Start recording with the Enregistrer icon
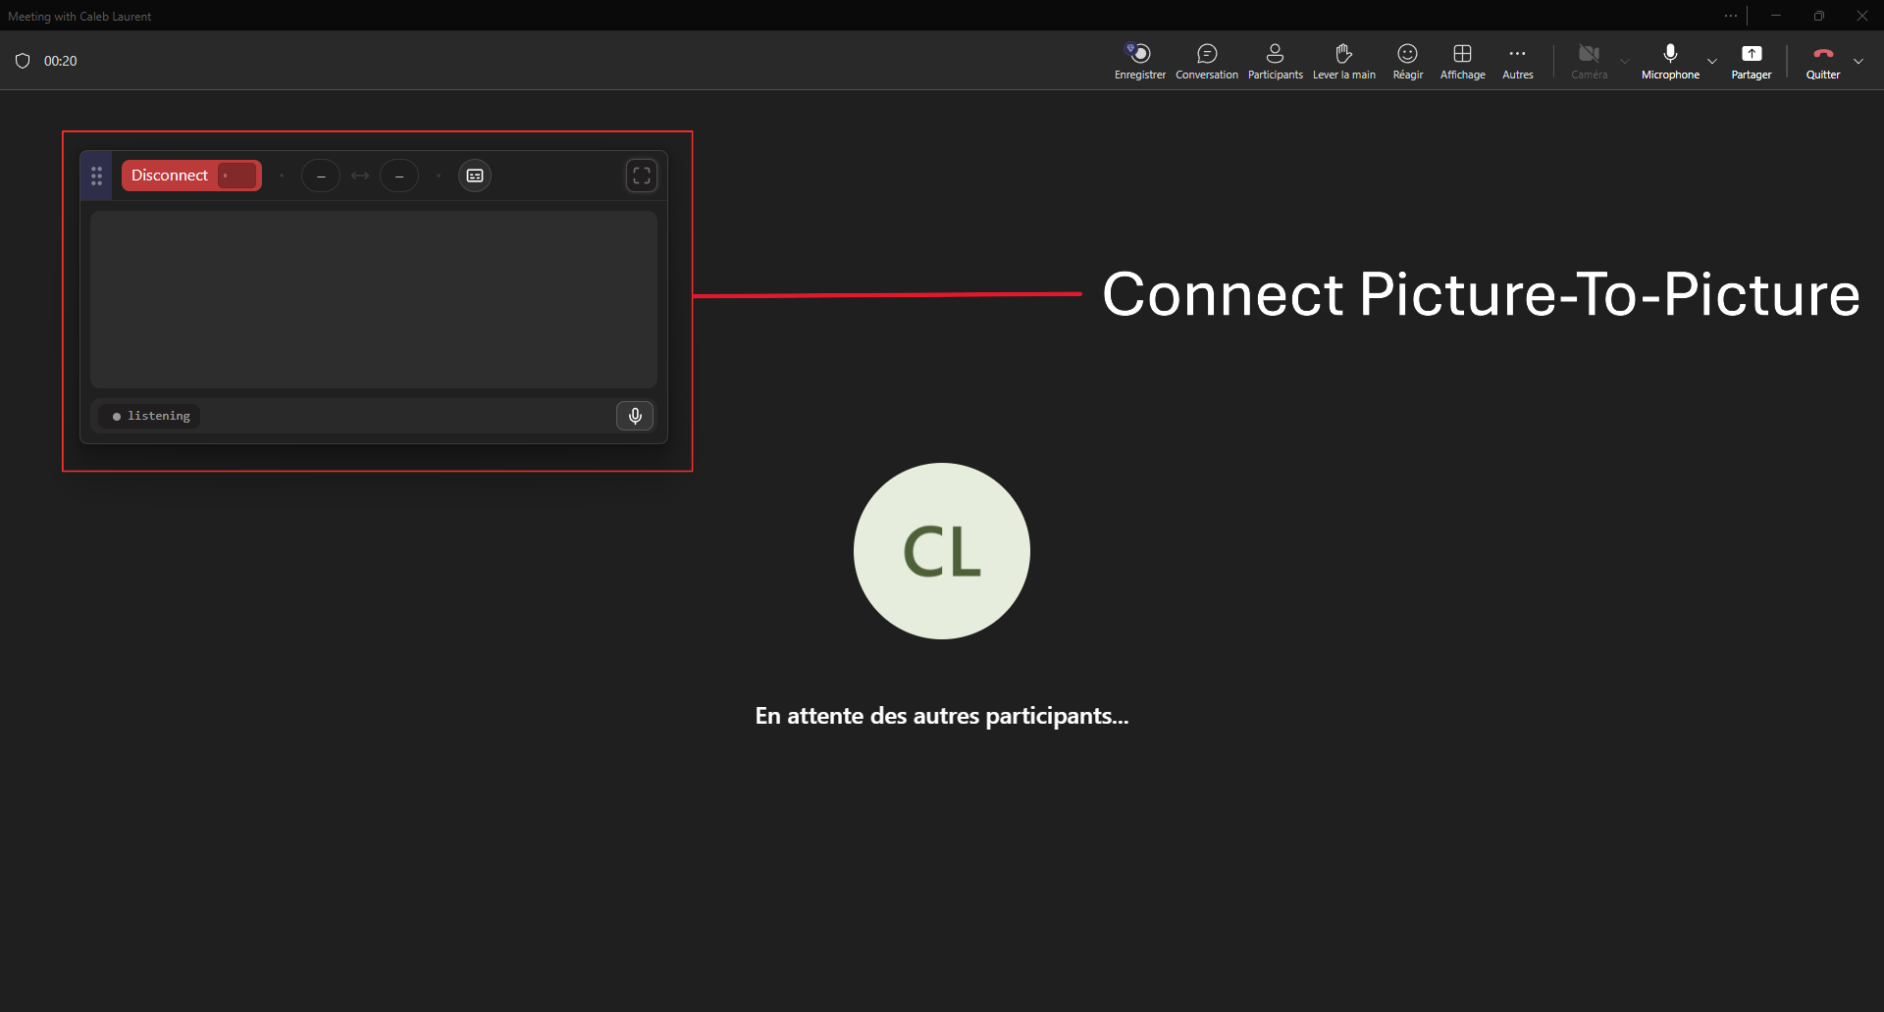Screen dimensions: 1884x1012 1139,61
